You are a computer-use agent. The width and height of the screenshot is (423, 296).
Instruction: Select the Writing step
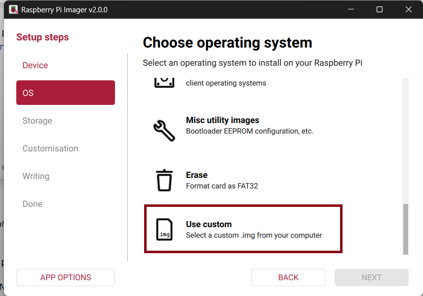pos(36,176)
